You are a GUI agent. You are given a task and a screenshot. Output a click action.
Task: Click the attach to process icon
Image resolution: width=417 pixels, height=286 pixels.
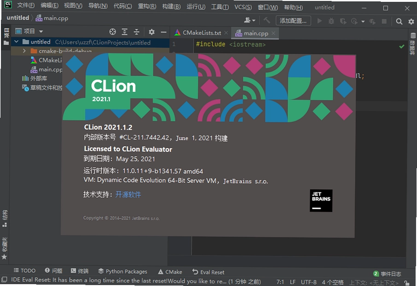[372, 22]
